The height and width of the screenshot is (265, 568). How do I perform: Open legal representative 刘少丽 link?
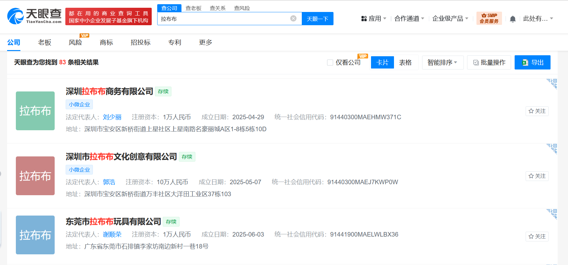click(112, 117)
